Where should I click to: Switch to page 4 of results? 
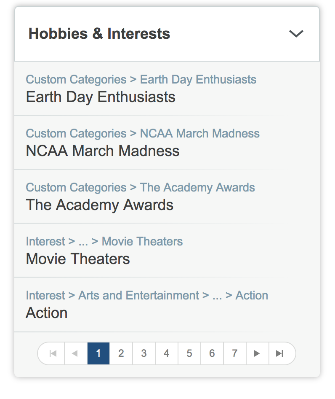[167, 353]
